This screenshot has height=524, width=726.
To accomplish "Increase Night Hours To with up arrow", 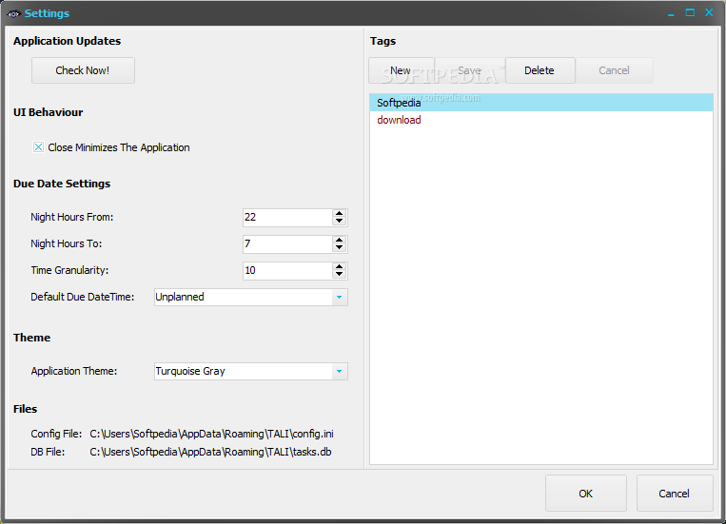I will (x=340, y=241).
